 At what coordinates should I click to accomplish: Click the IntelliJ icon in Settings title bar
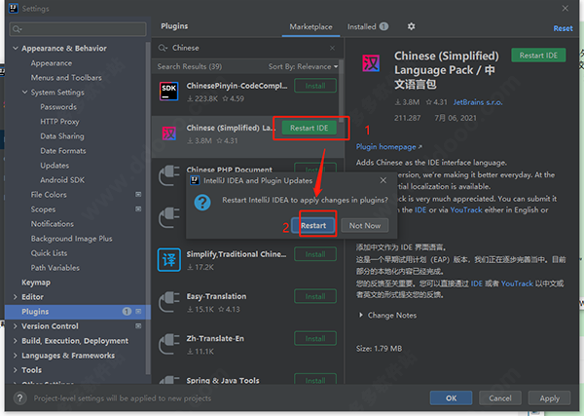(14, 8)
